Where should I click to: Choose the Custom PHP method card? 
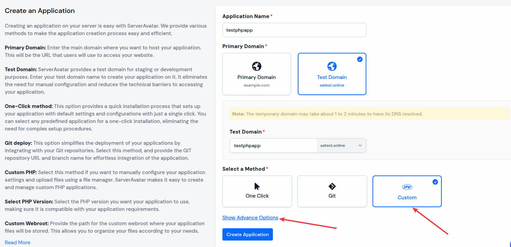[x=407, y=191]
